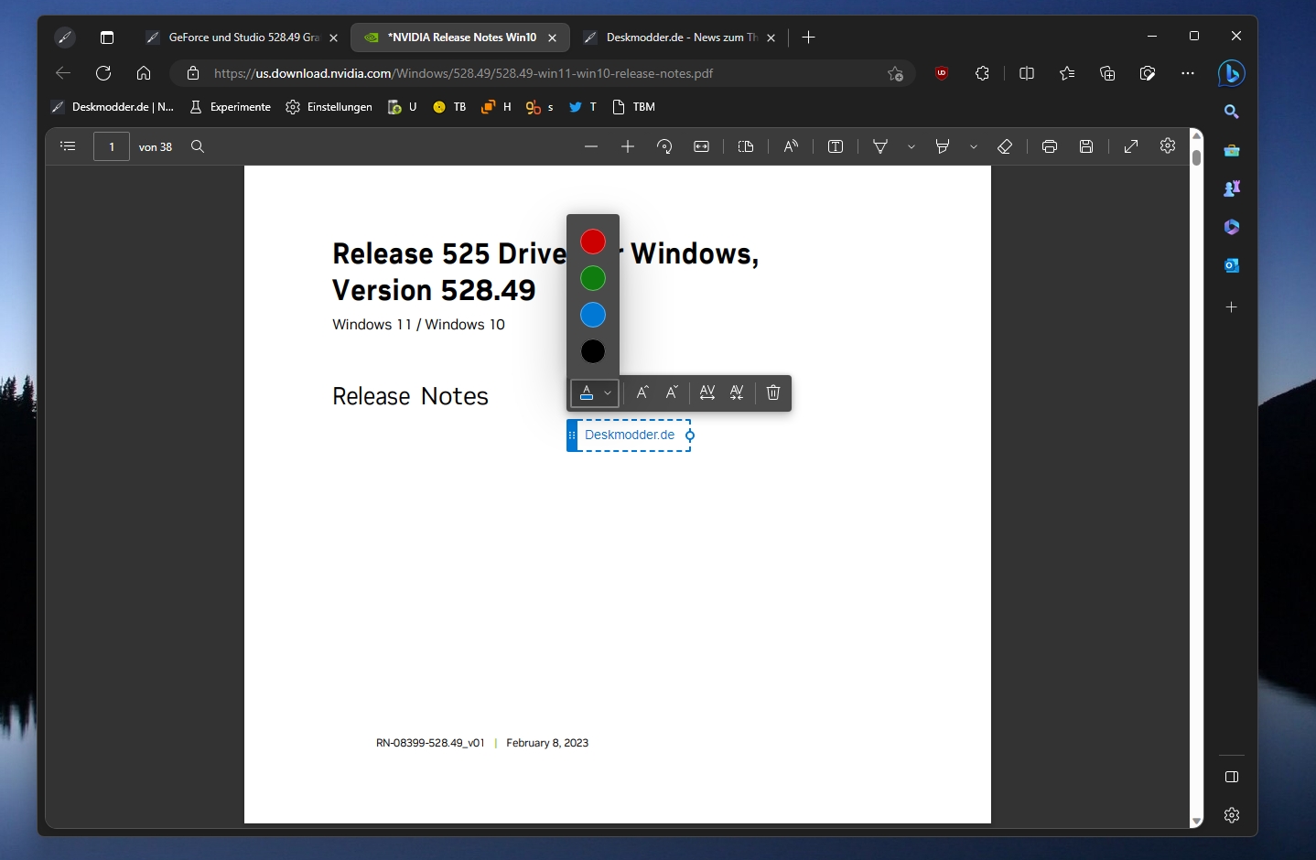The image size is (1316, 860).
Task: Select the green text color swatch
Action: [x=593, y=278]
